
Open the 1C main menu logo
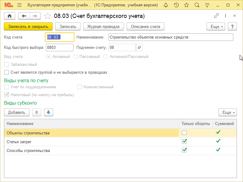(x=9, y=5)
